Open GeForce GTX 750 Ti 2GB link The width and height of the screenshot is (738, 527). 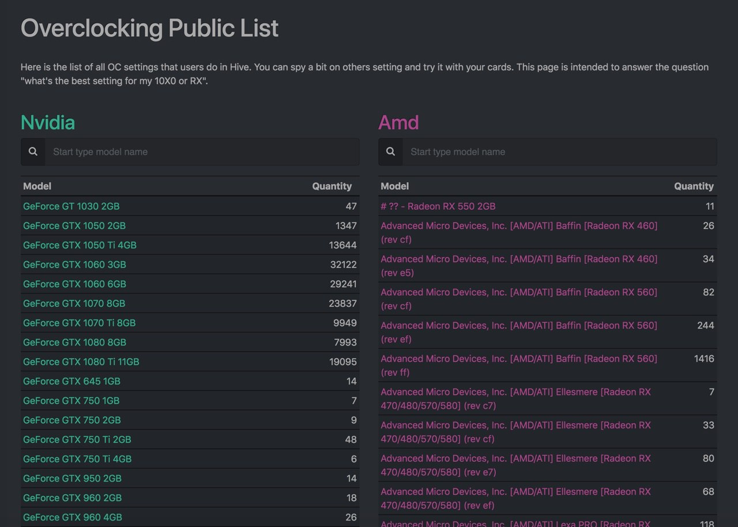pyautogui.click(x=77, y=439)
